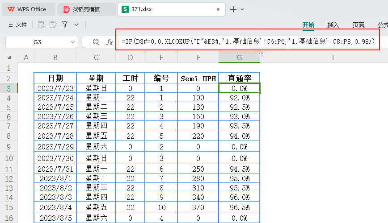Click the 直通率 header cell
This screenshot has width=388, height=223.
coord(239,78)
